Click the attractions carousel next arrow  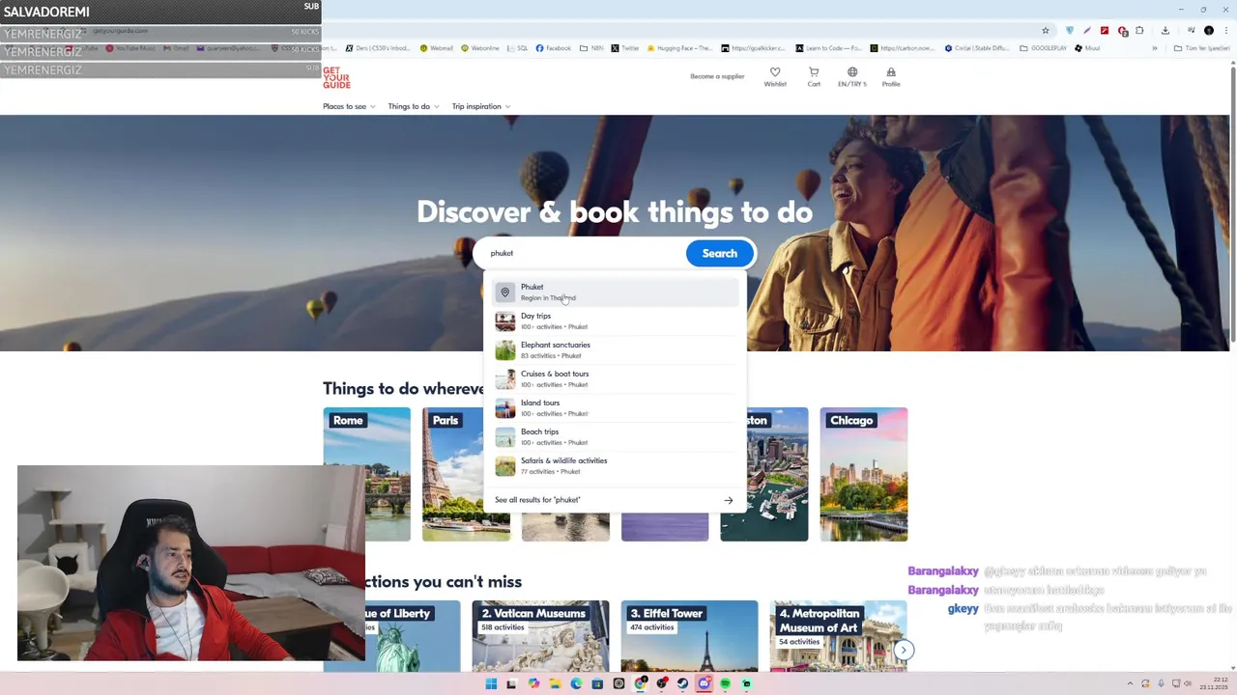[904, 650]
